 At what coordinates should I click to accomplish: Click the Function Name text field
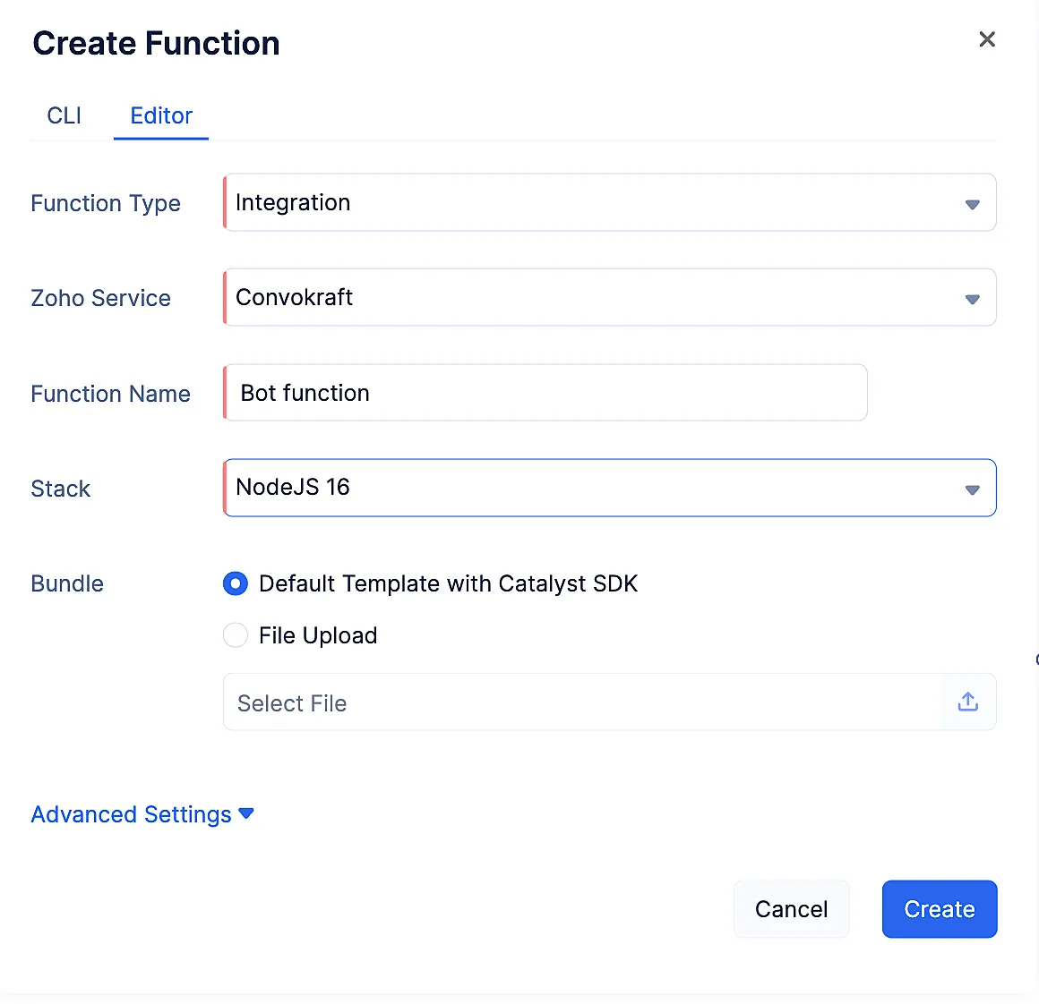point(545,393)
